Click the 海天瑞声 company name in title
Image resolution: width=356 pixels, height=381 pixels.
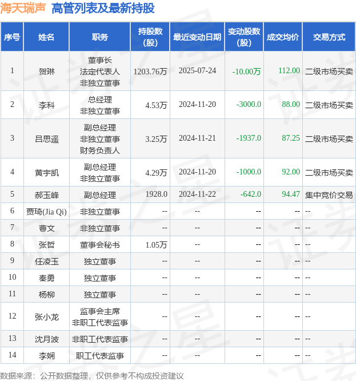pyautogui.click(x=23, y=8)
